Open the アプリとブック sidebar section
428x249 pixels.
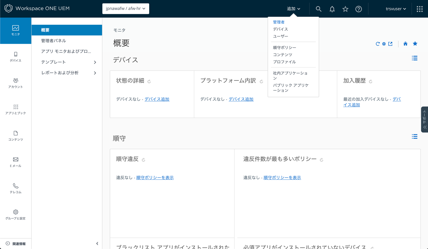coord(16,110)
